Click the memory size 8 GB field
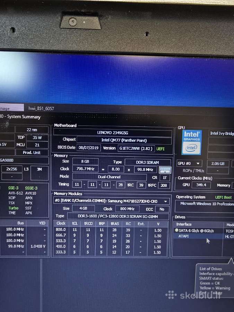This screenshot has width=234, height=312. (x=85, y=161)
